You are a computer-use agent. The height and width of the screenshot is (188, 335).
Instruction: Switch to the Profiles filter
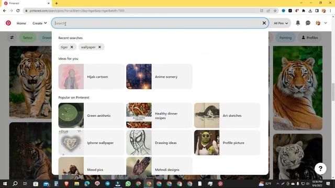[x=309, y=38]
